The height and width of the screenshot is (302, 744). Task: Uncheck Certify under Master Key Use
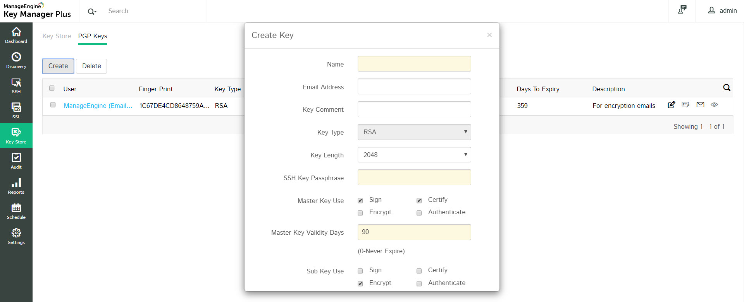coord(419,201)
